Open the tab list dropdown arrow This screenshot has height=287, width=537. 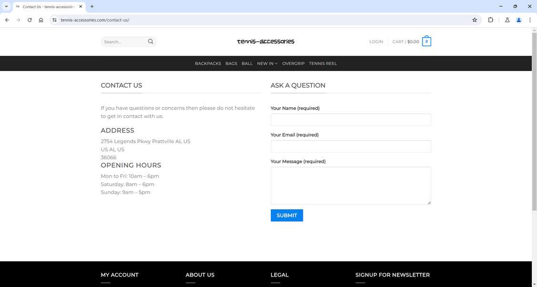pyautogui.click(x=6, y=6)
